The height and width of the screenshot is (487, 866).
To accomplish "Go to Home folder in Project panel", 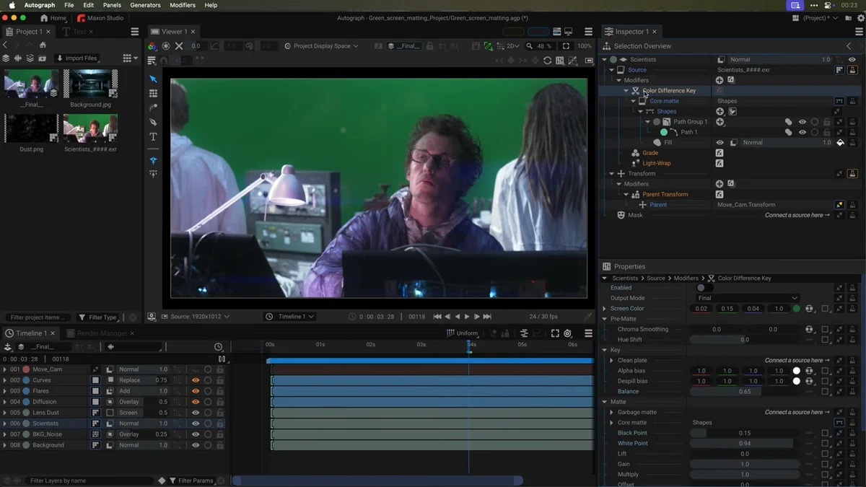I will coord(43,45).
